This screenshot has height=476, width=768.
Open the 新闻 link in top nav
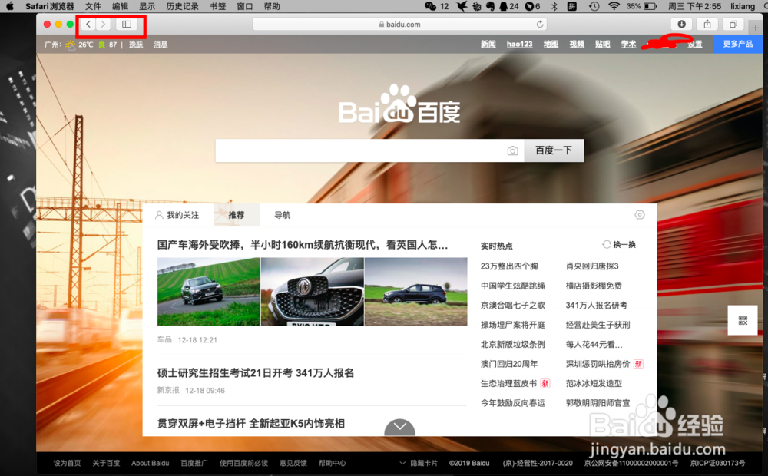(x=488, y=44)
